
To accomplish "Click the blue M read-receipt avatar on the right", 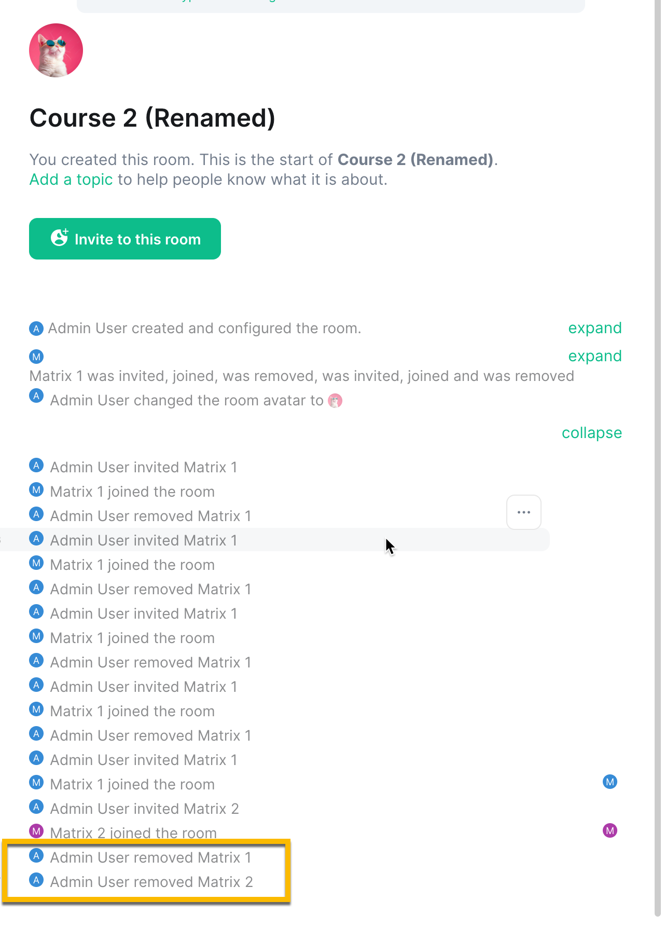I will [x=610, y=782].
